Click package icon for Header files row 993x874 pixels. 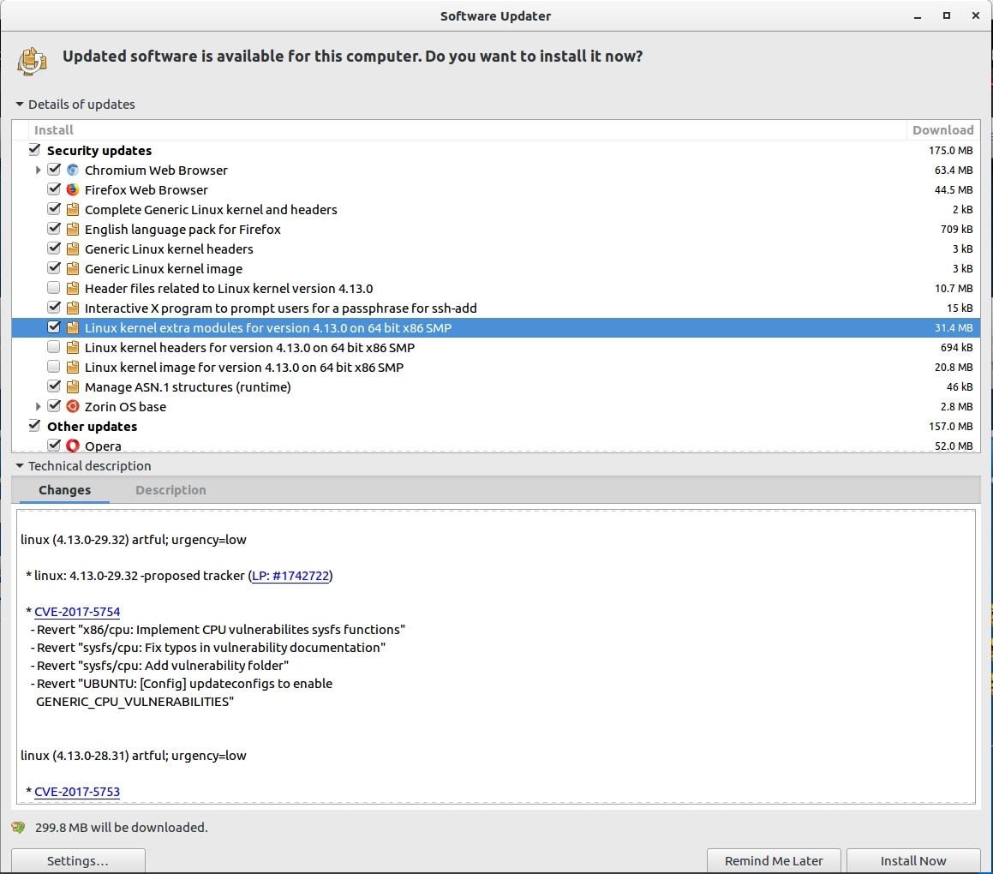coord(73,288)
